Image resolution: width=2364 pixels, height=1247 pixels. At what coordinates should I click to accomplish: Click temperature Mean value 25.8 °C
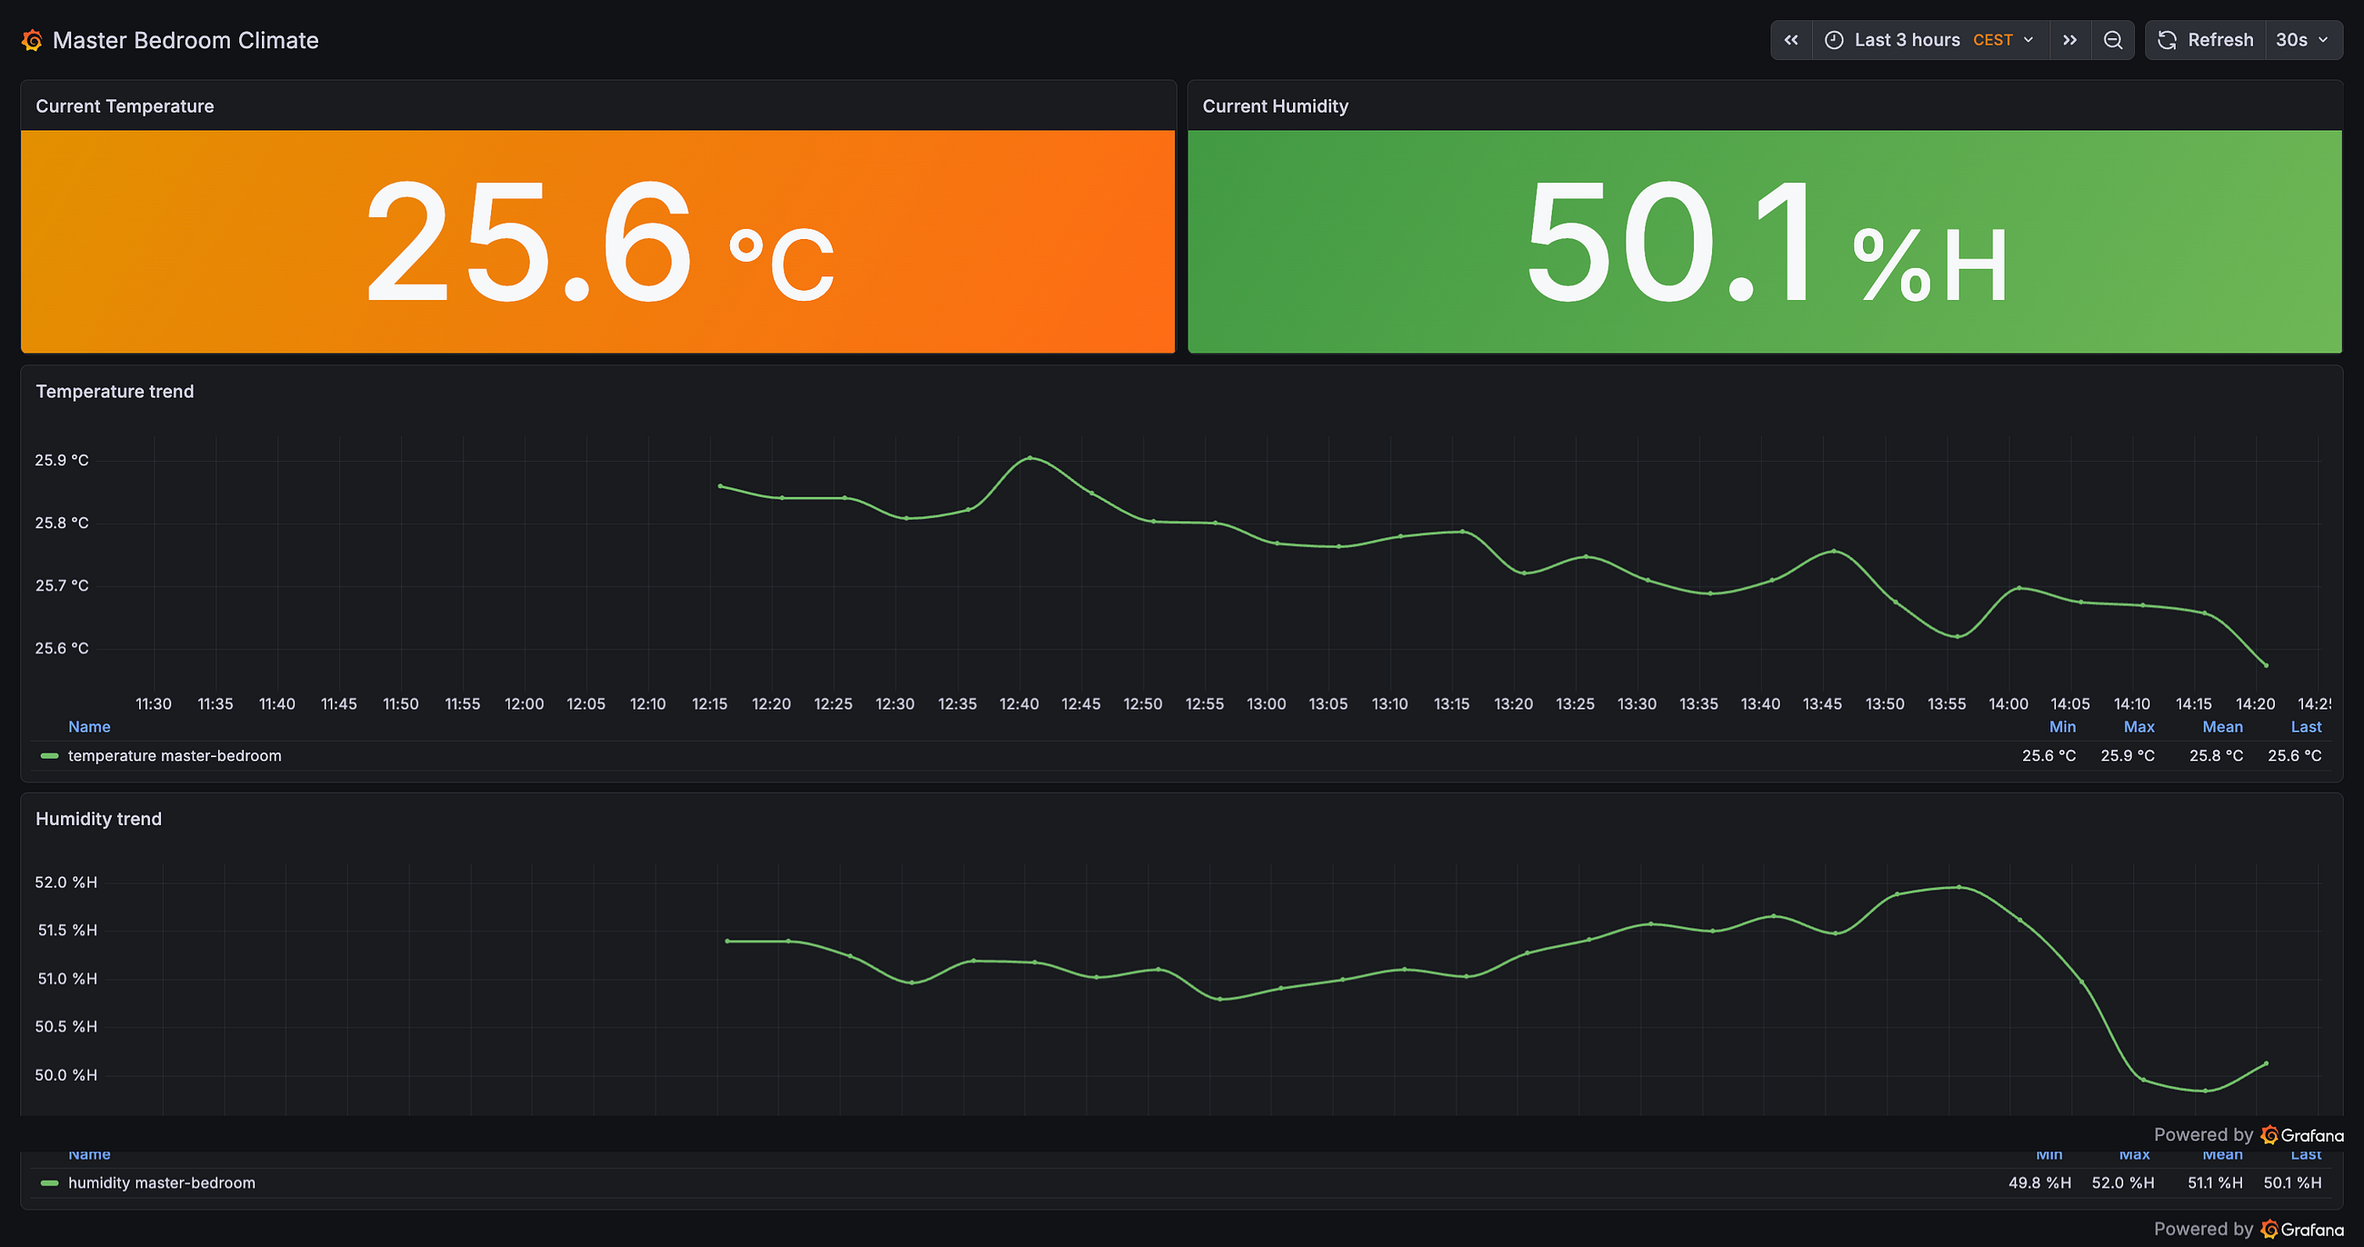pos(2215,756)
